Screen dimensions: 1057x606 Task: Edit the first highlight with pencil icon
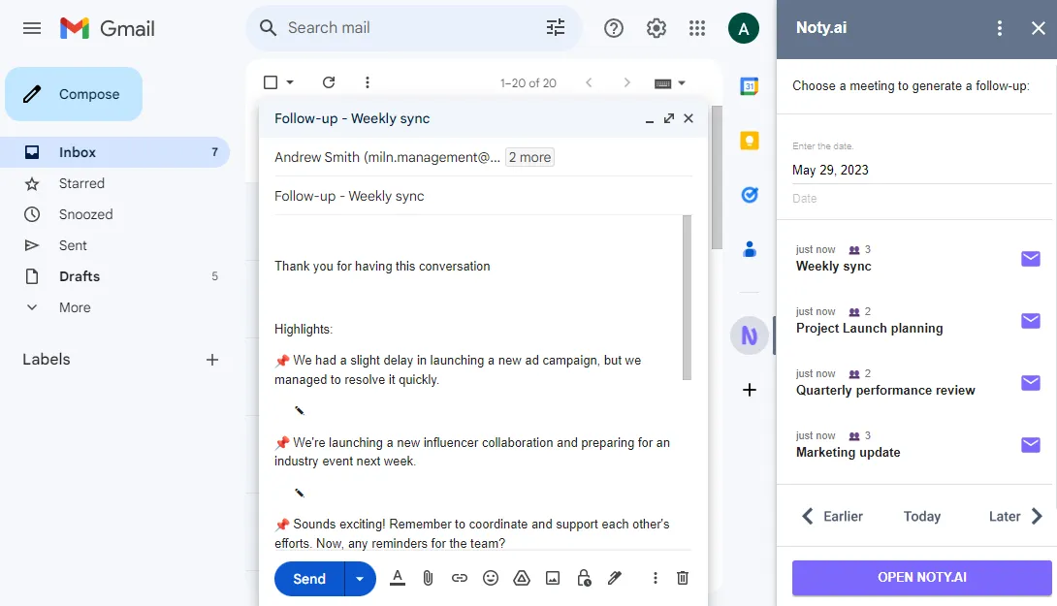click(x=300, y=410)
